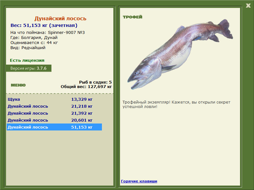Open the Горячие клавиши link
254x190 pixels.
139,181
